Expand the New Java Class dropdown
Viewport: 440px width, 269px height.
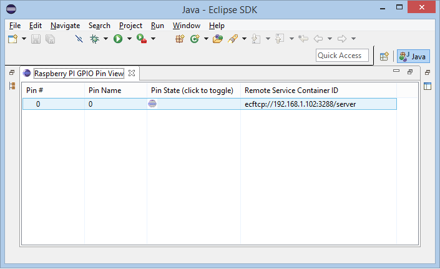point(206,39)
